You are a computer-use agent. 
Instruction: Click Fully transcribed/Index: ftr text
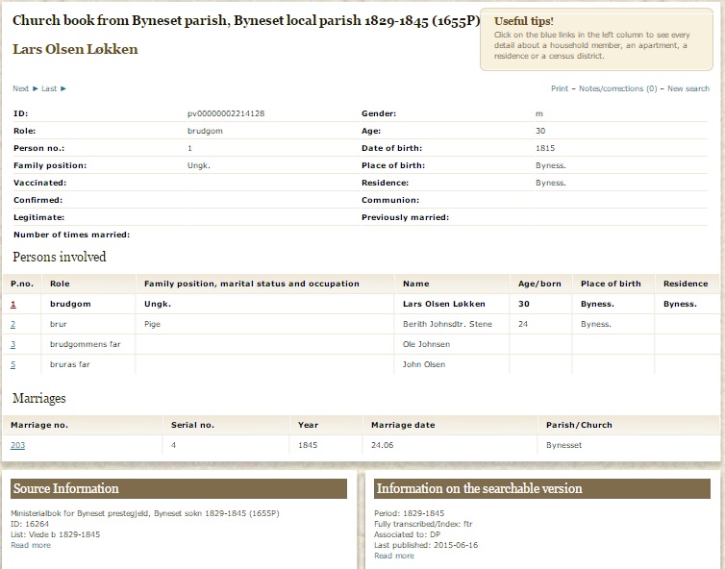tap(423, 524)
